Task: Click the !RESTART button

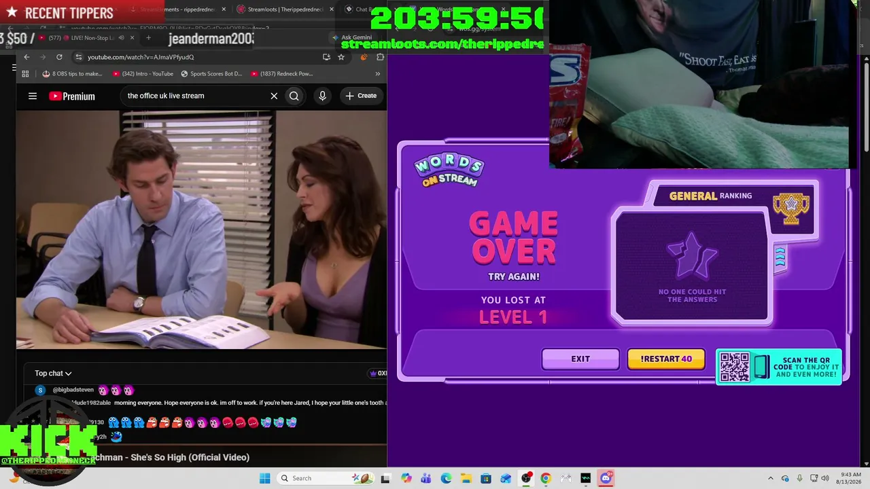Action: (x=666, y=359)
